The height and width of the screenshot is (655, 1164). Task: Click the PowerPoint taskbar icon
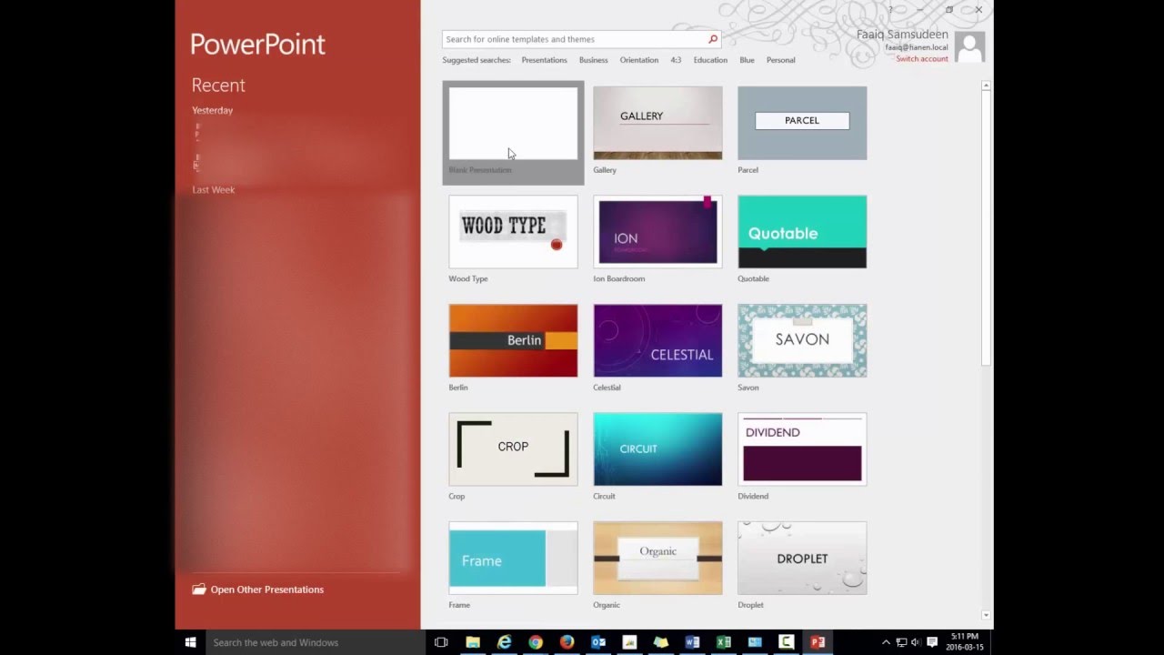(818, 642)
